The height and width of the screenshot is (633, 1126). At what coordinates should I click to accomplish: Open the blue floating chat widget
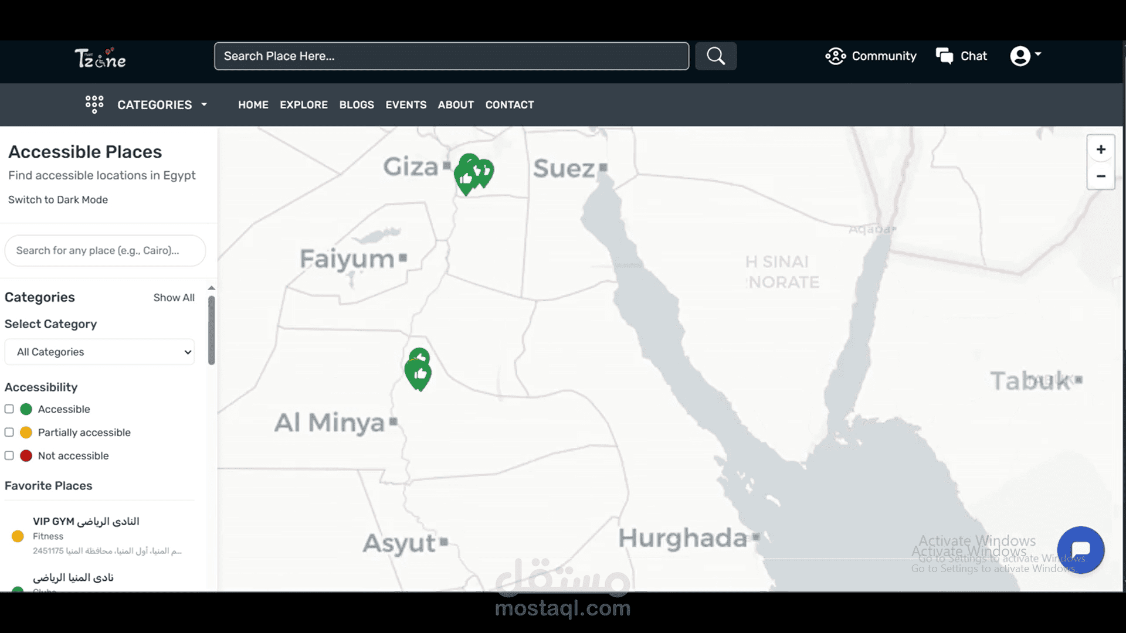1080,550
